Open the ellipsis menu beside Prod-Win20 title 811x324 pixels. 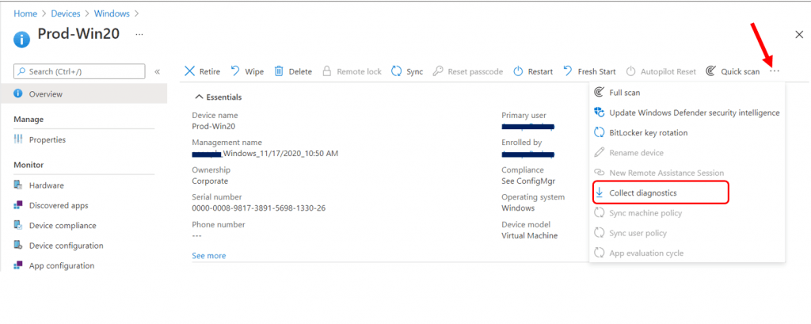(139, 34)
